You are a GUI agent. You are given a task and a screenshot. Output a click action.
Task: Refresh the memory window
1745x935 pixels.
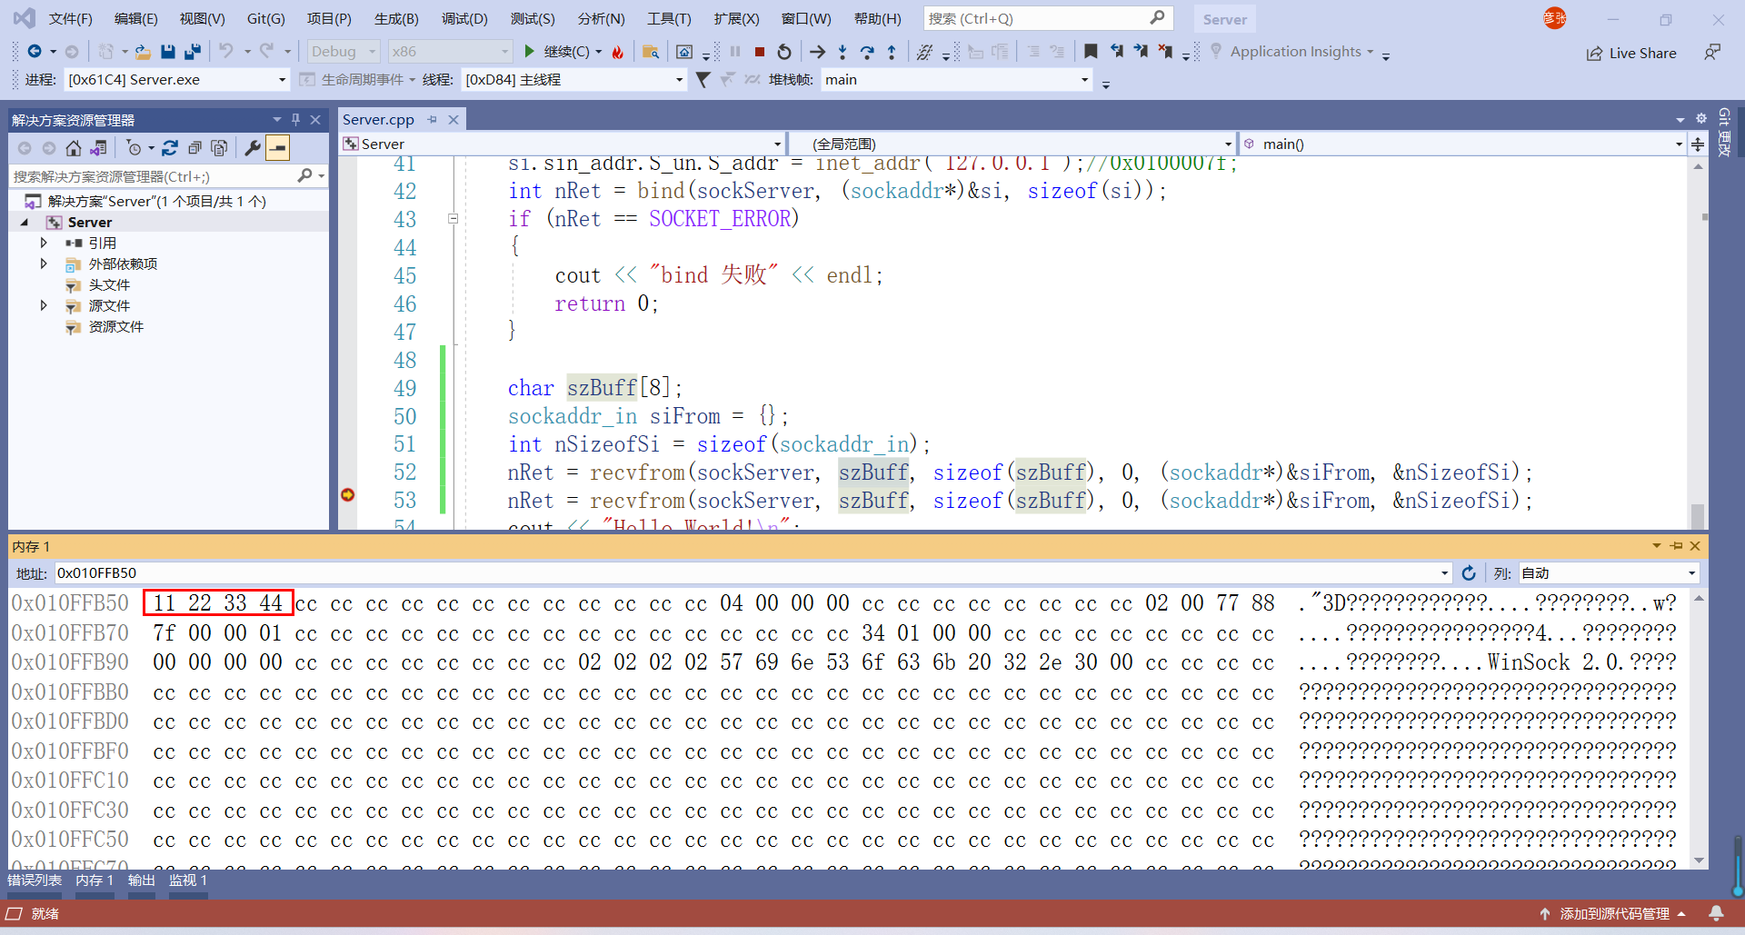(x=1468, y=573)
